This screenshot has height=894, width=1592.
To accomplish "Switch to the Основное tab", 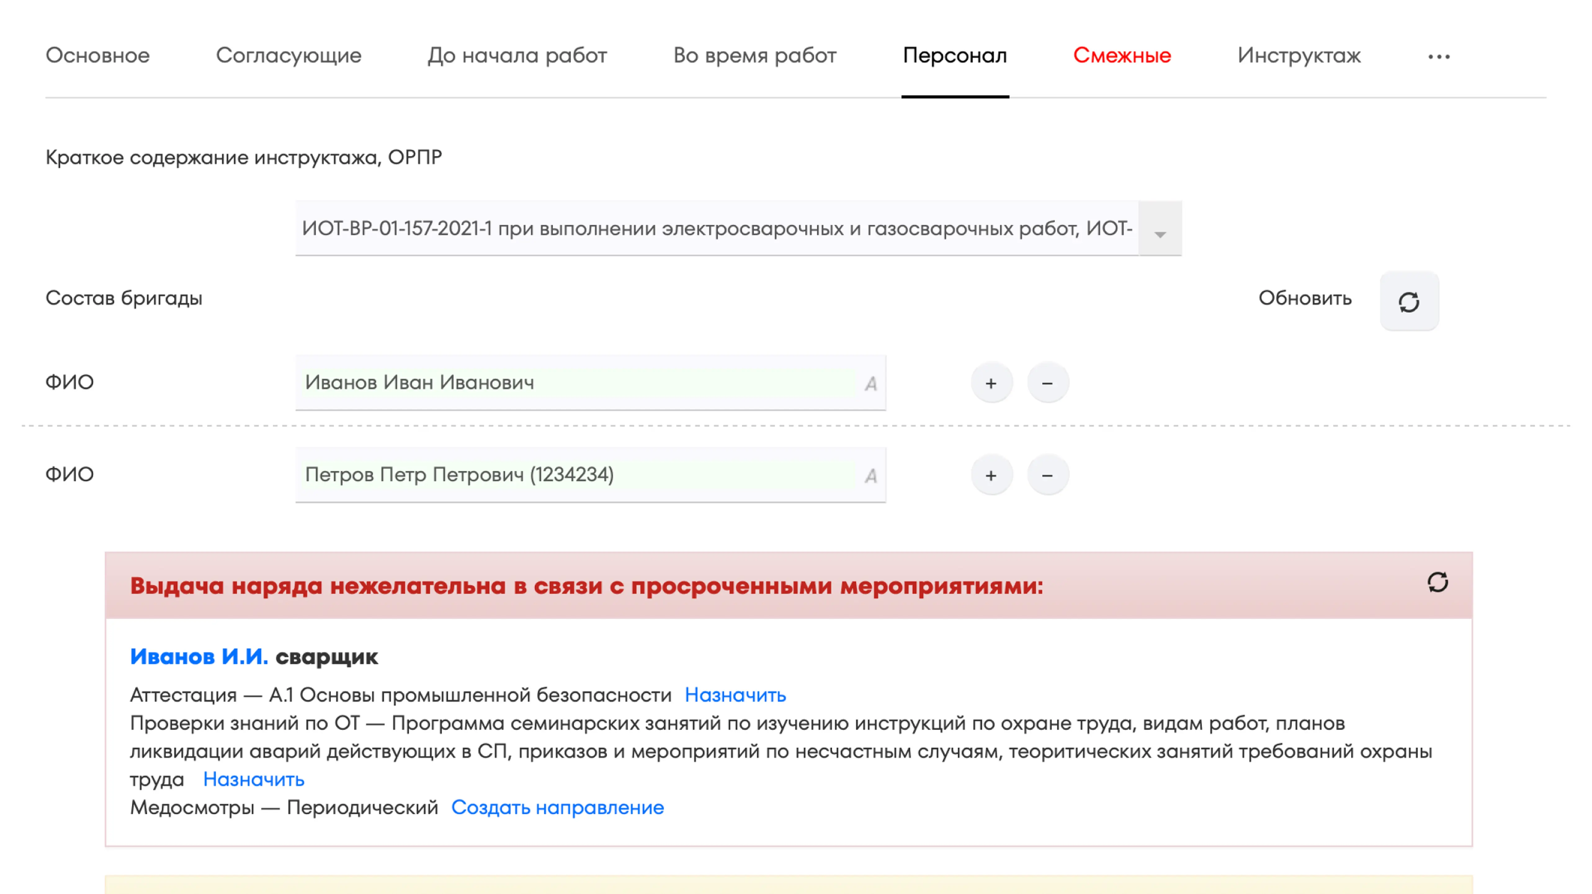I will [x=98, y=55].
